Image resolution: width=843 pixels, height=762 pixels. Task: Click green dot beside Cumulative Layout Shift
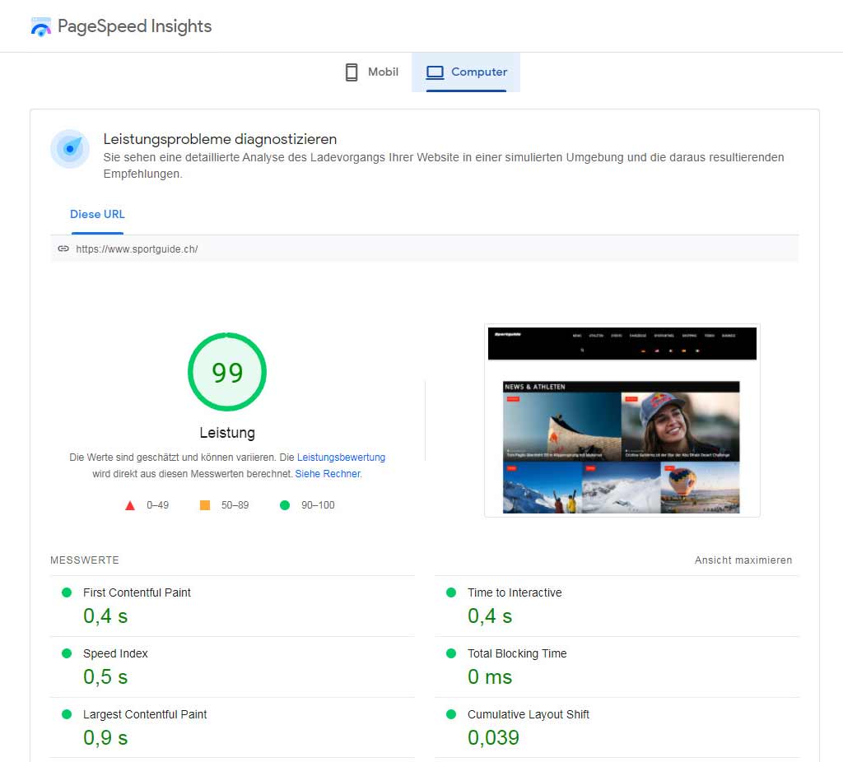coord(451,714)
